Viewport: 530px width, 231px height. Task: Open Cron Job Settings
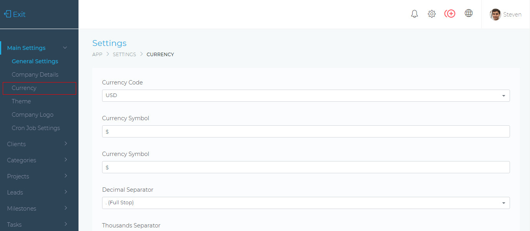click(36, 128)
